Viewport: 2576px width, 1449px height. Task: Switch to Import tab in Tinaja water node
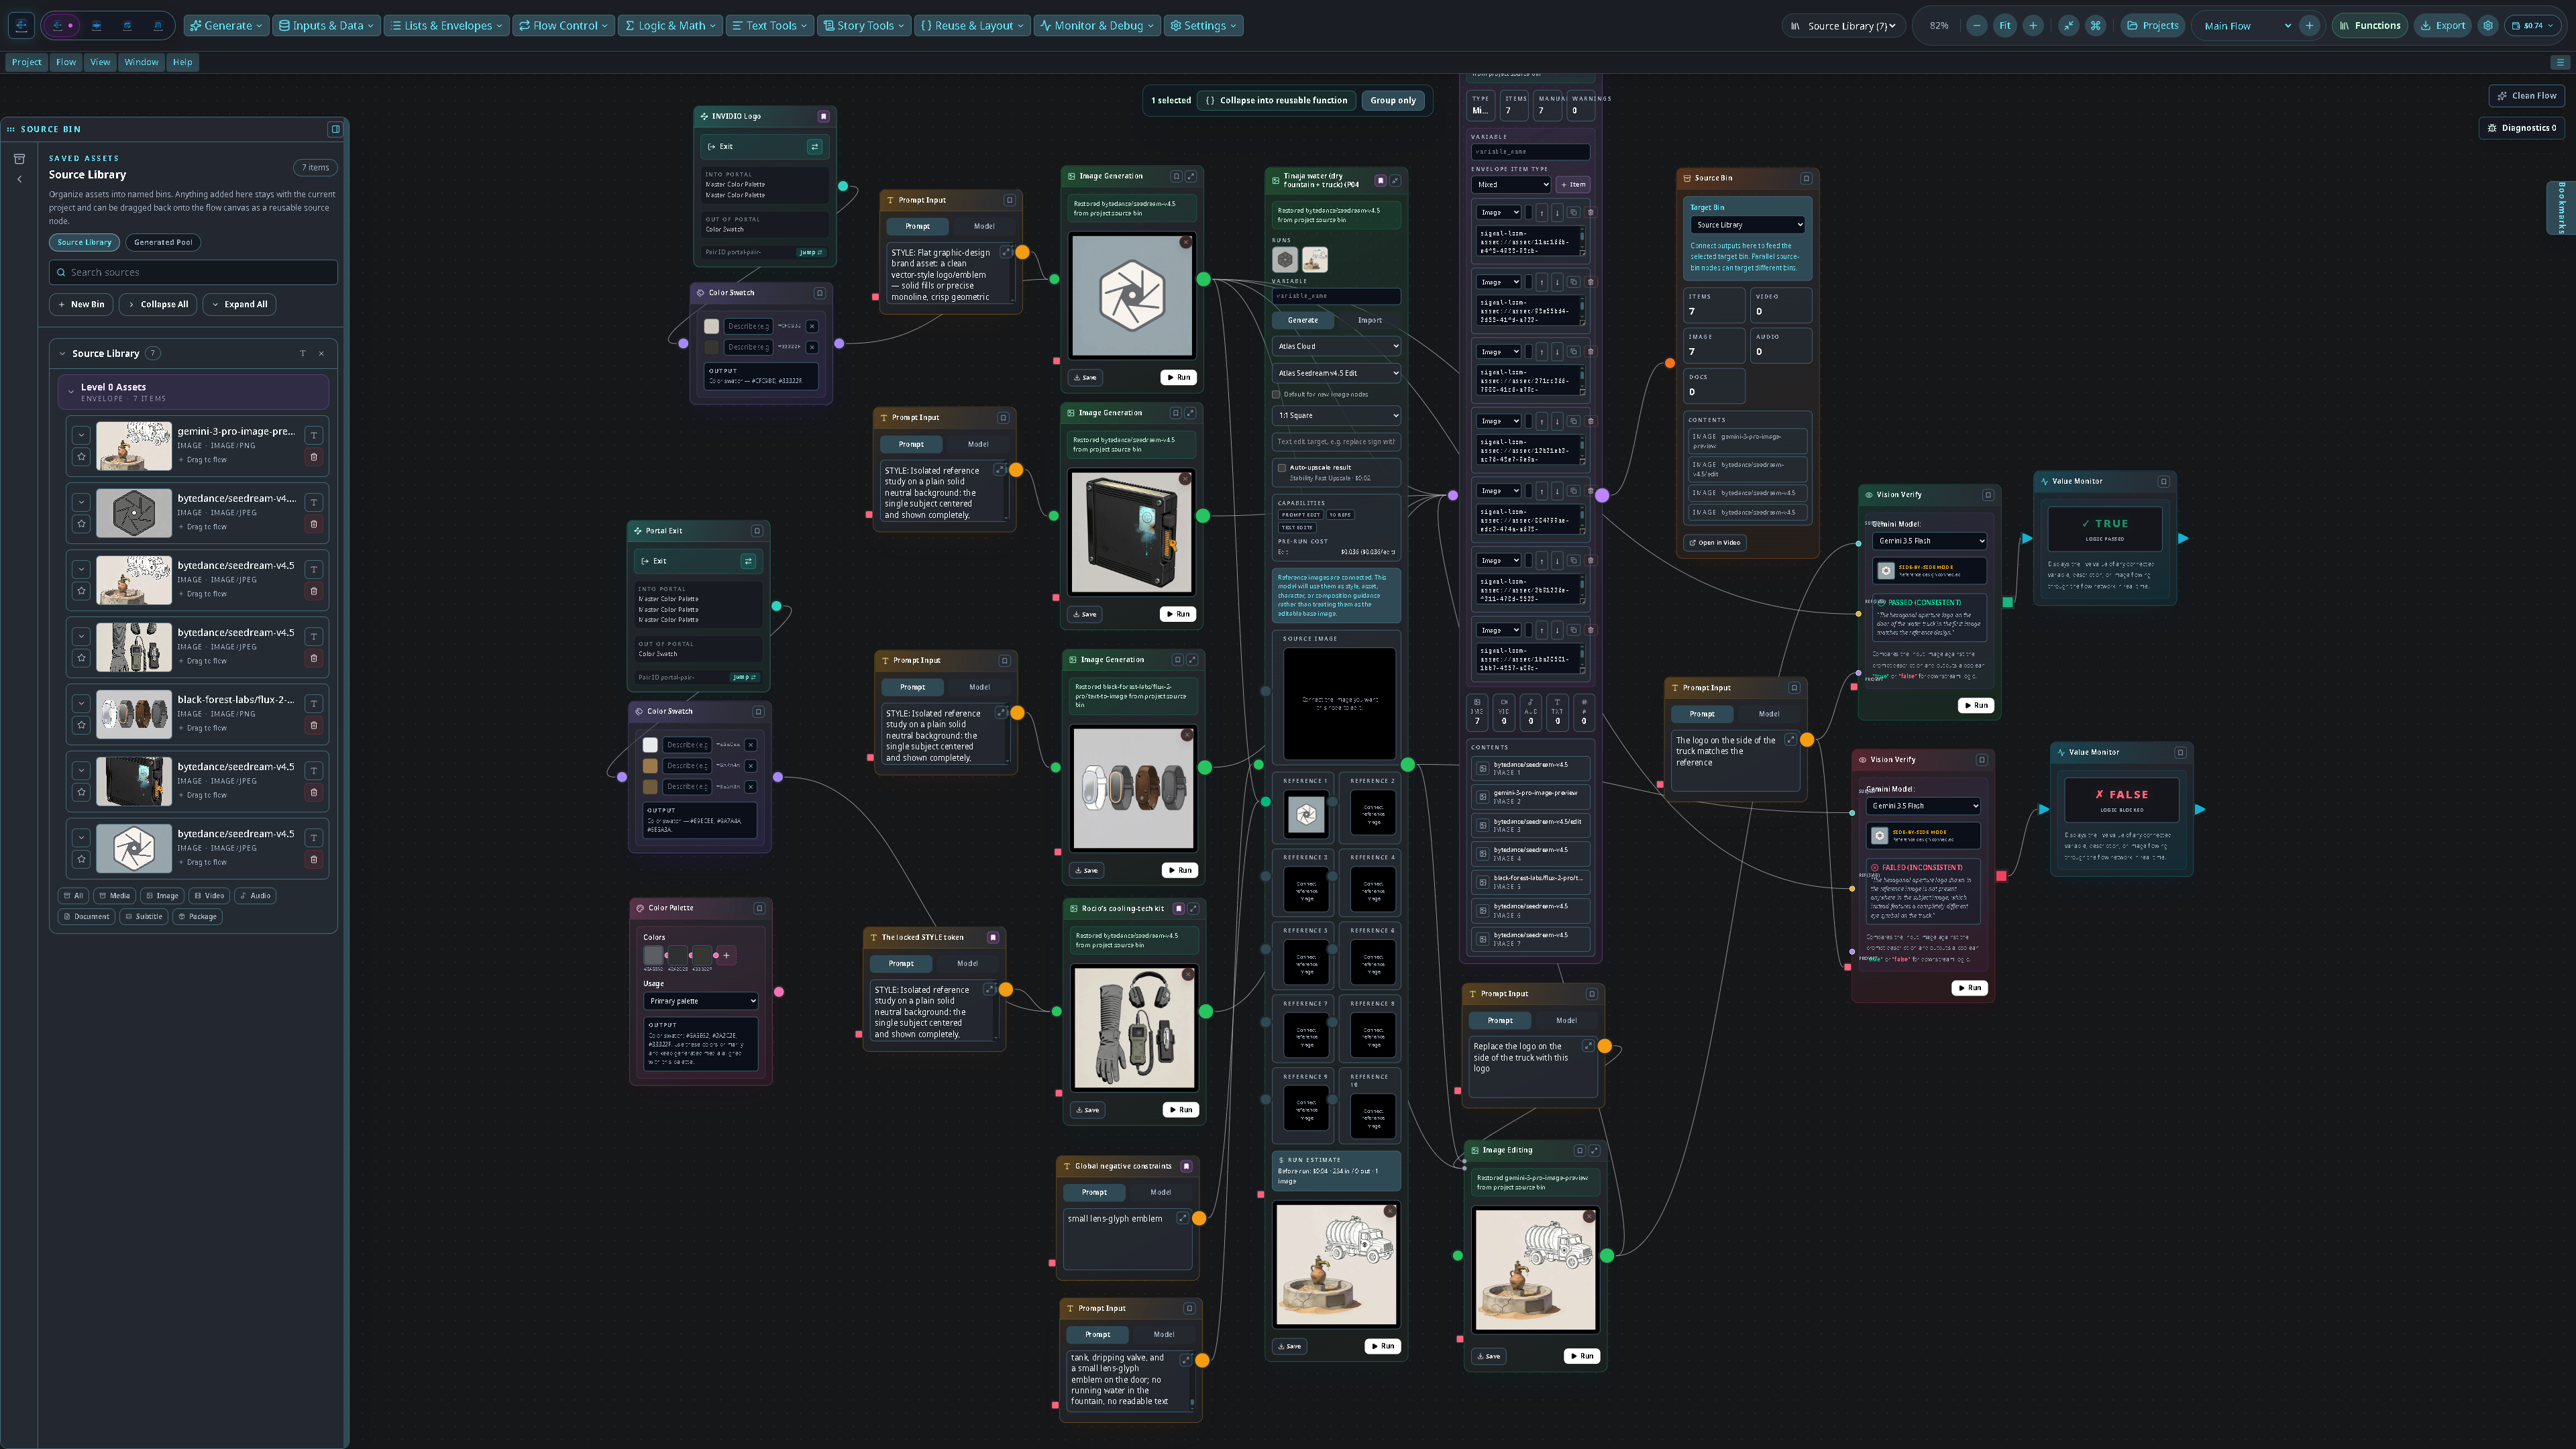(1369, 320)
